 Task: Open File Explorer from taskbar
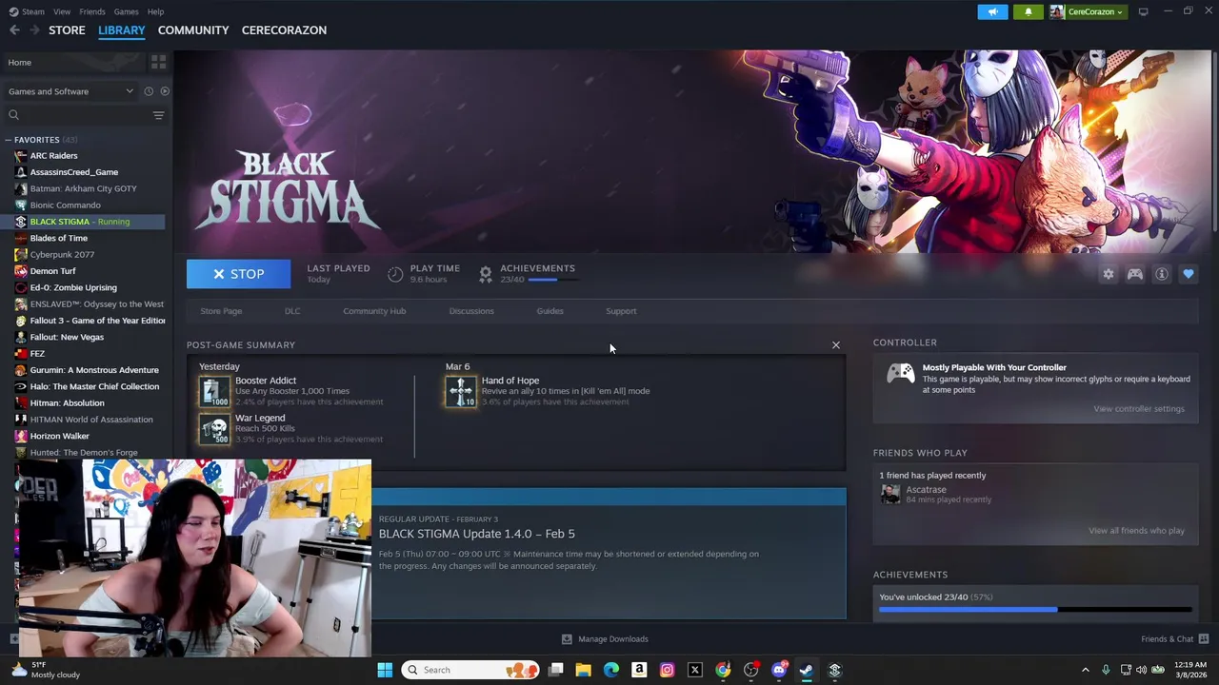tap(583, 670)
